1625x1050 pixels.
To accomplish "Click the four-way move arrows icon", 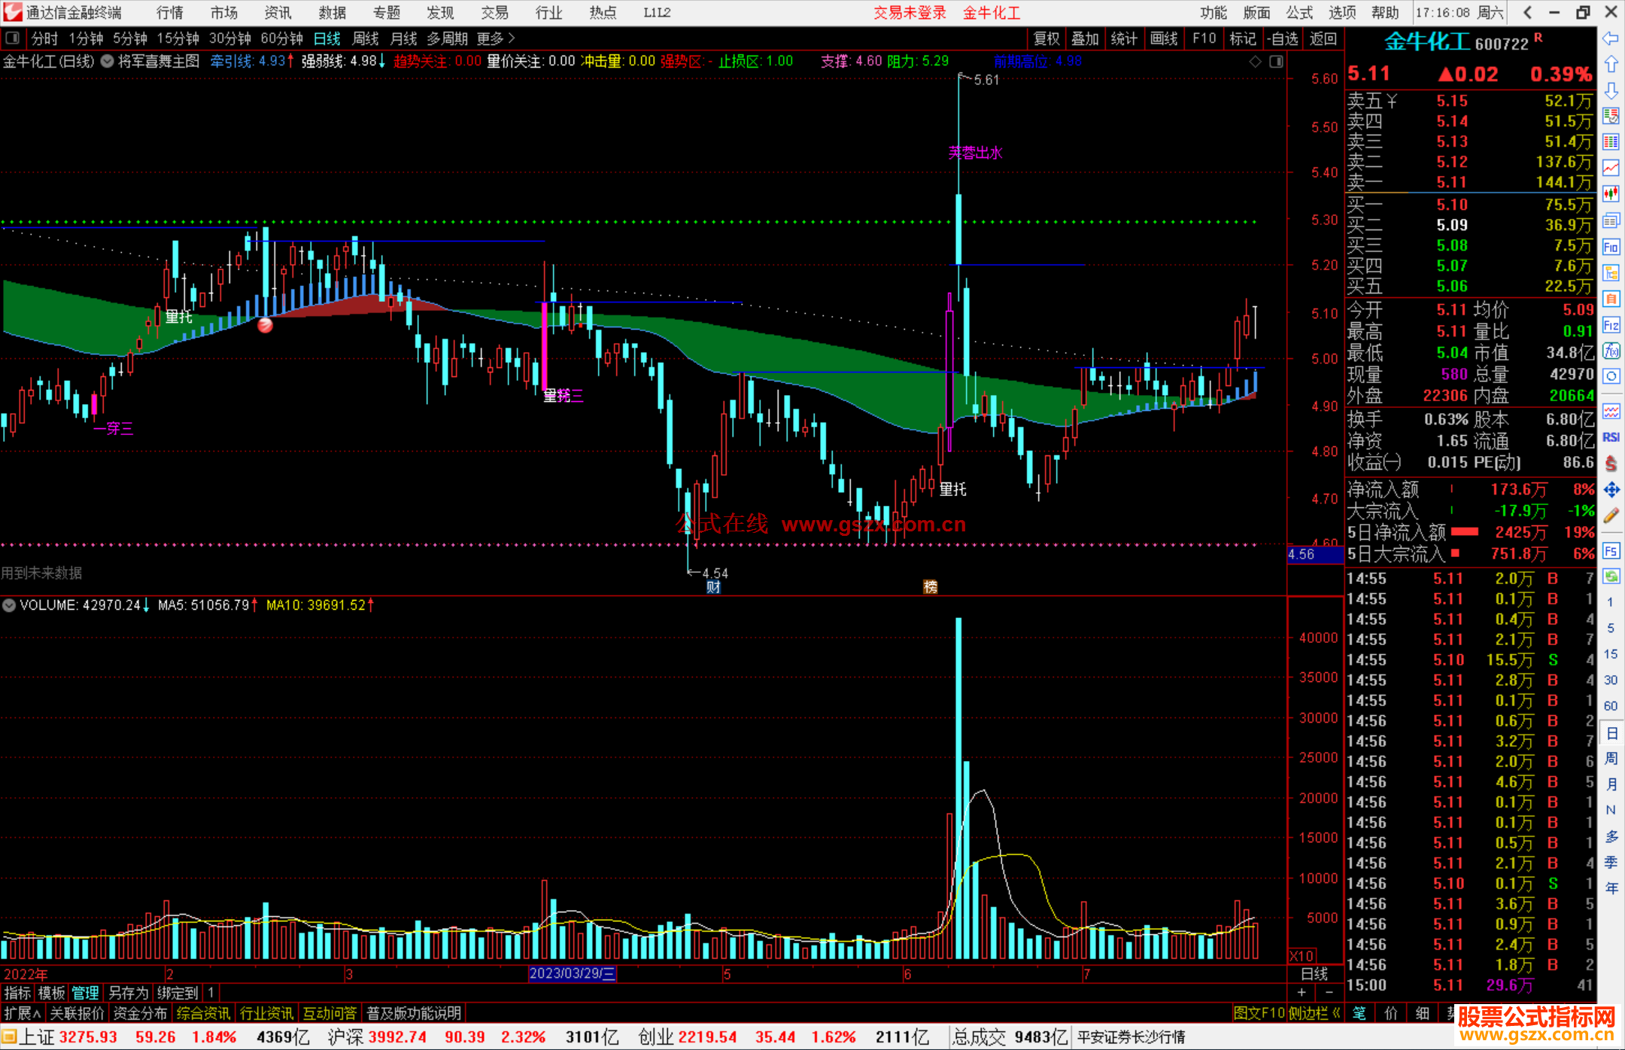I will 1611,490.
